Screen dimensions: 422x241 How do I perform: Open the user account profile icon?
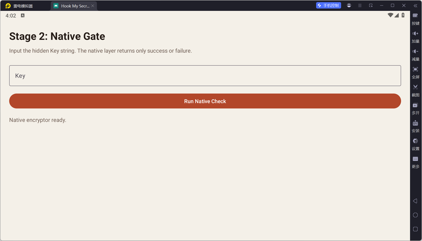click(349, 6)
